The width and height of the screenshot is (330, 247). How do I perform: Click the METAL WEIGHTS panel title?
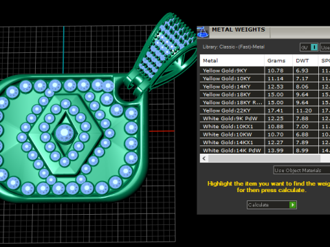tap(239, 30)
